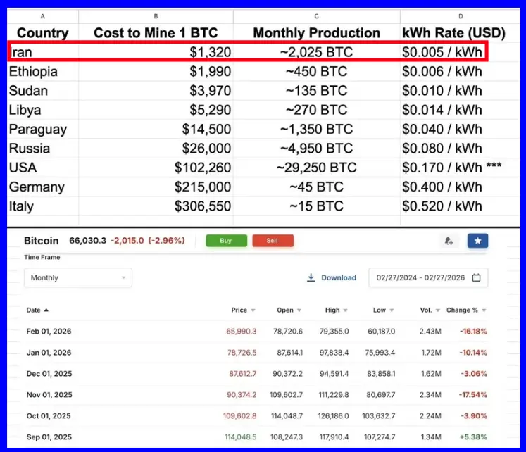Click the Download link
This screenshot has width=526, height=452.
point(339,278)
